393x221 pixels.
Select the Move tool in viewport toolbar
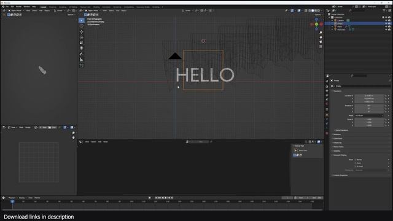(x=82, y=32)
